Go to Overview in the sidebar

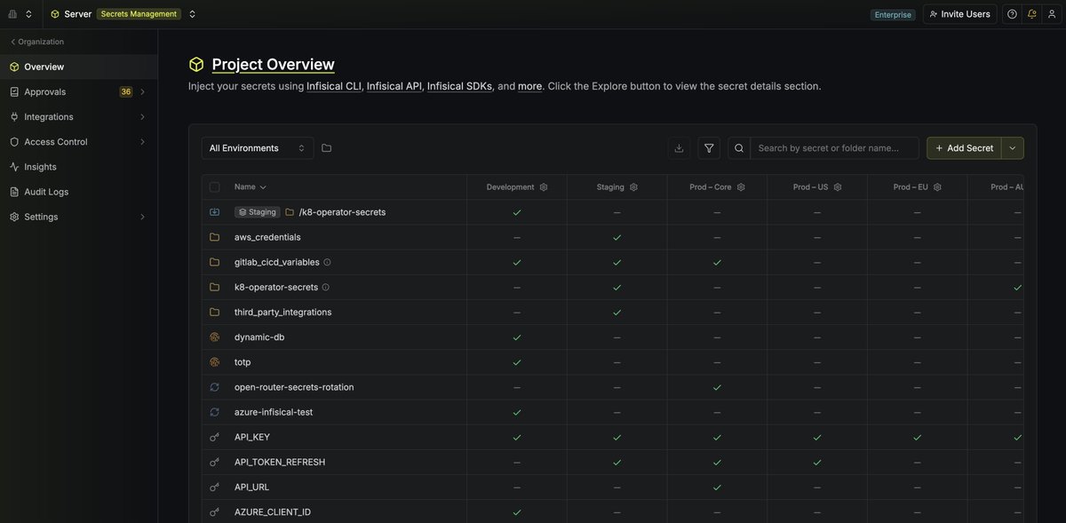pos(79,67)
